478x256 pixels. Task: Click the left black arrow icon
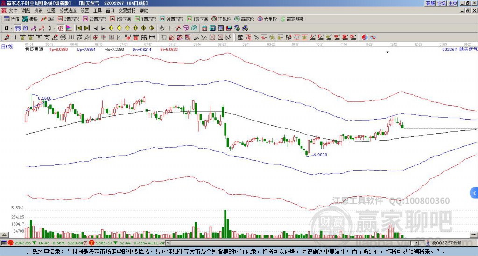(x=95, y=28)
